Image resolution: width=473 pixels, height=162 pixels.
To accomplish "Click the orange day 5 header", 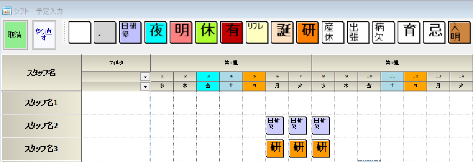I will [x=254, y=77].
